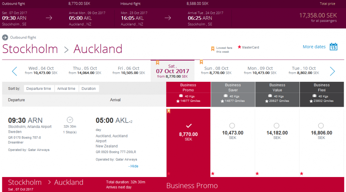Viewport: 346px width, 192px height.
Task: Open the More dates calendar icon
Action: tap(333, 47)
